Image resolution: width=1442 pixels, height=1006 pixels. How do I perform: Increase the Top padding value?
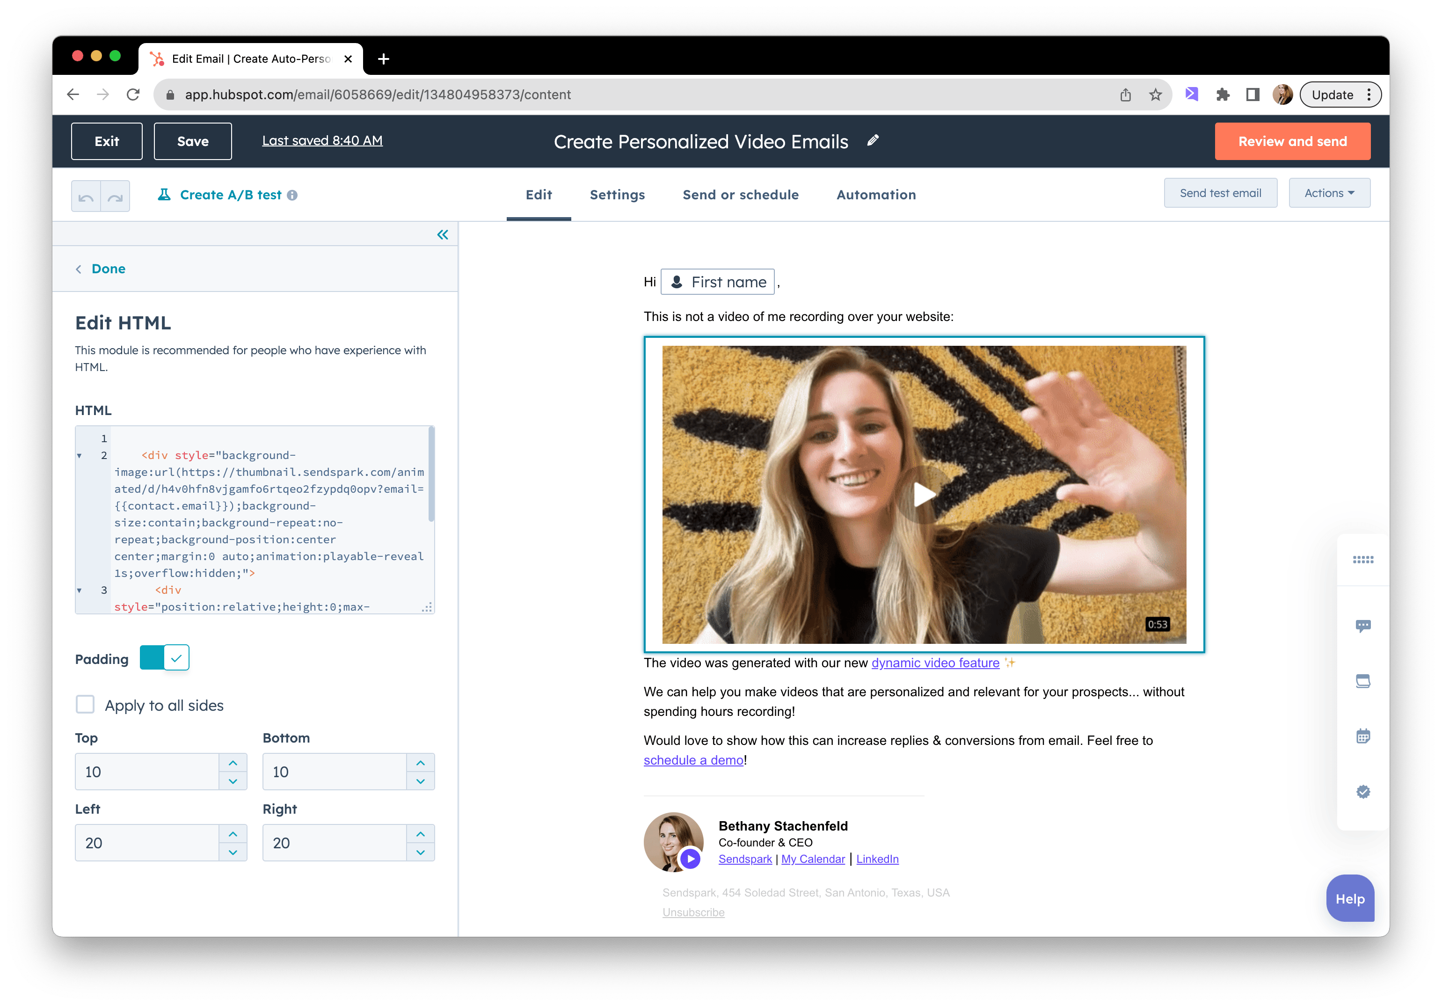coord(233,762)
